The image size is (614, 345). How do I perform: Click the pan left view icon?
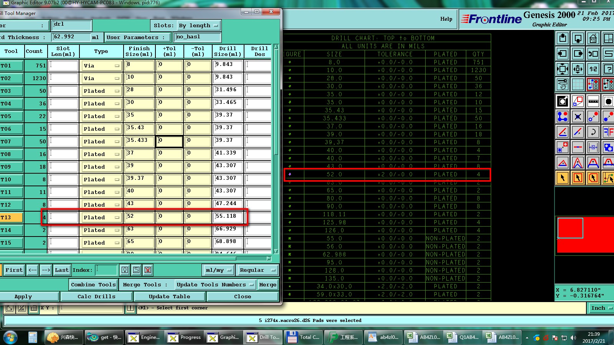(563, 54)
